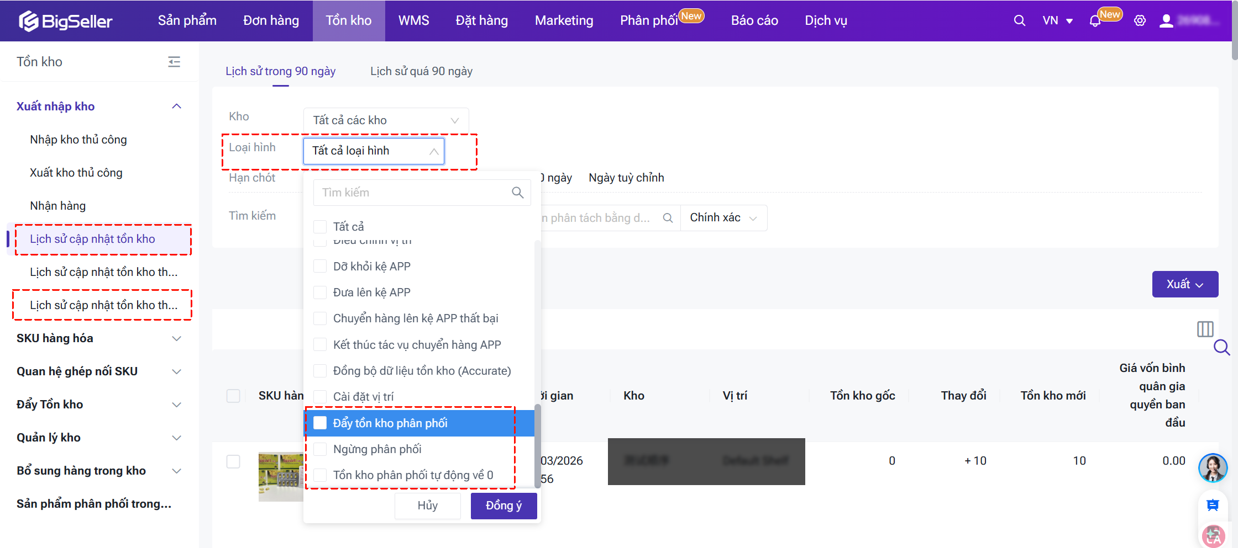Collapse the Tồn kho sidebar menu icon
1238x548 pixels.
point(174,62)
